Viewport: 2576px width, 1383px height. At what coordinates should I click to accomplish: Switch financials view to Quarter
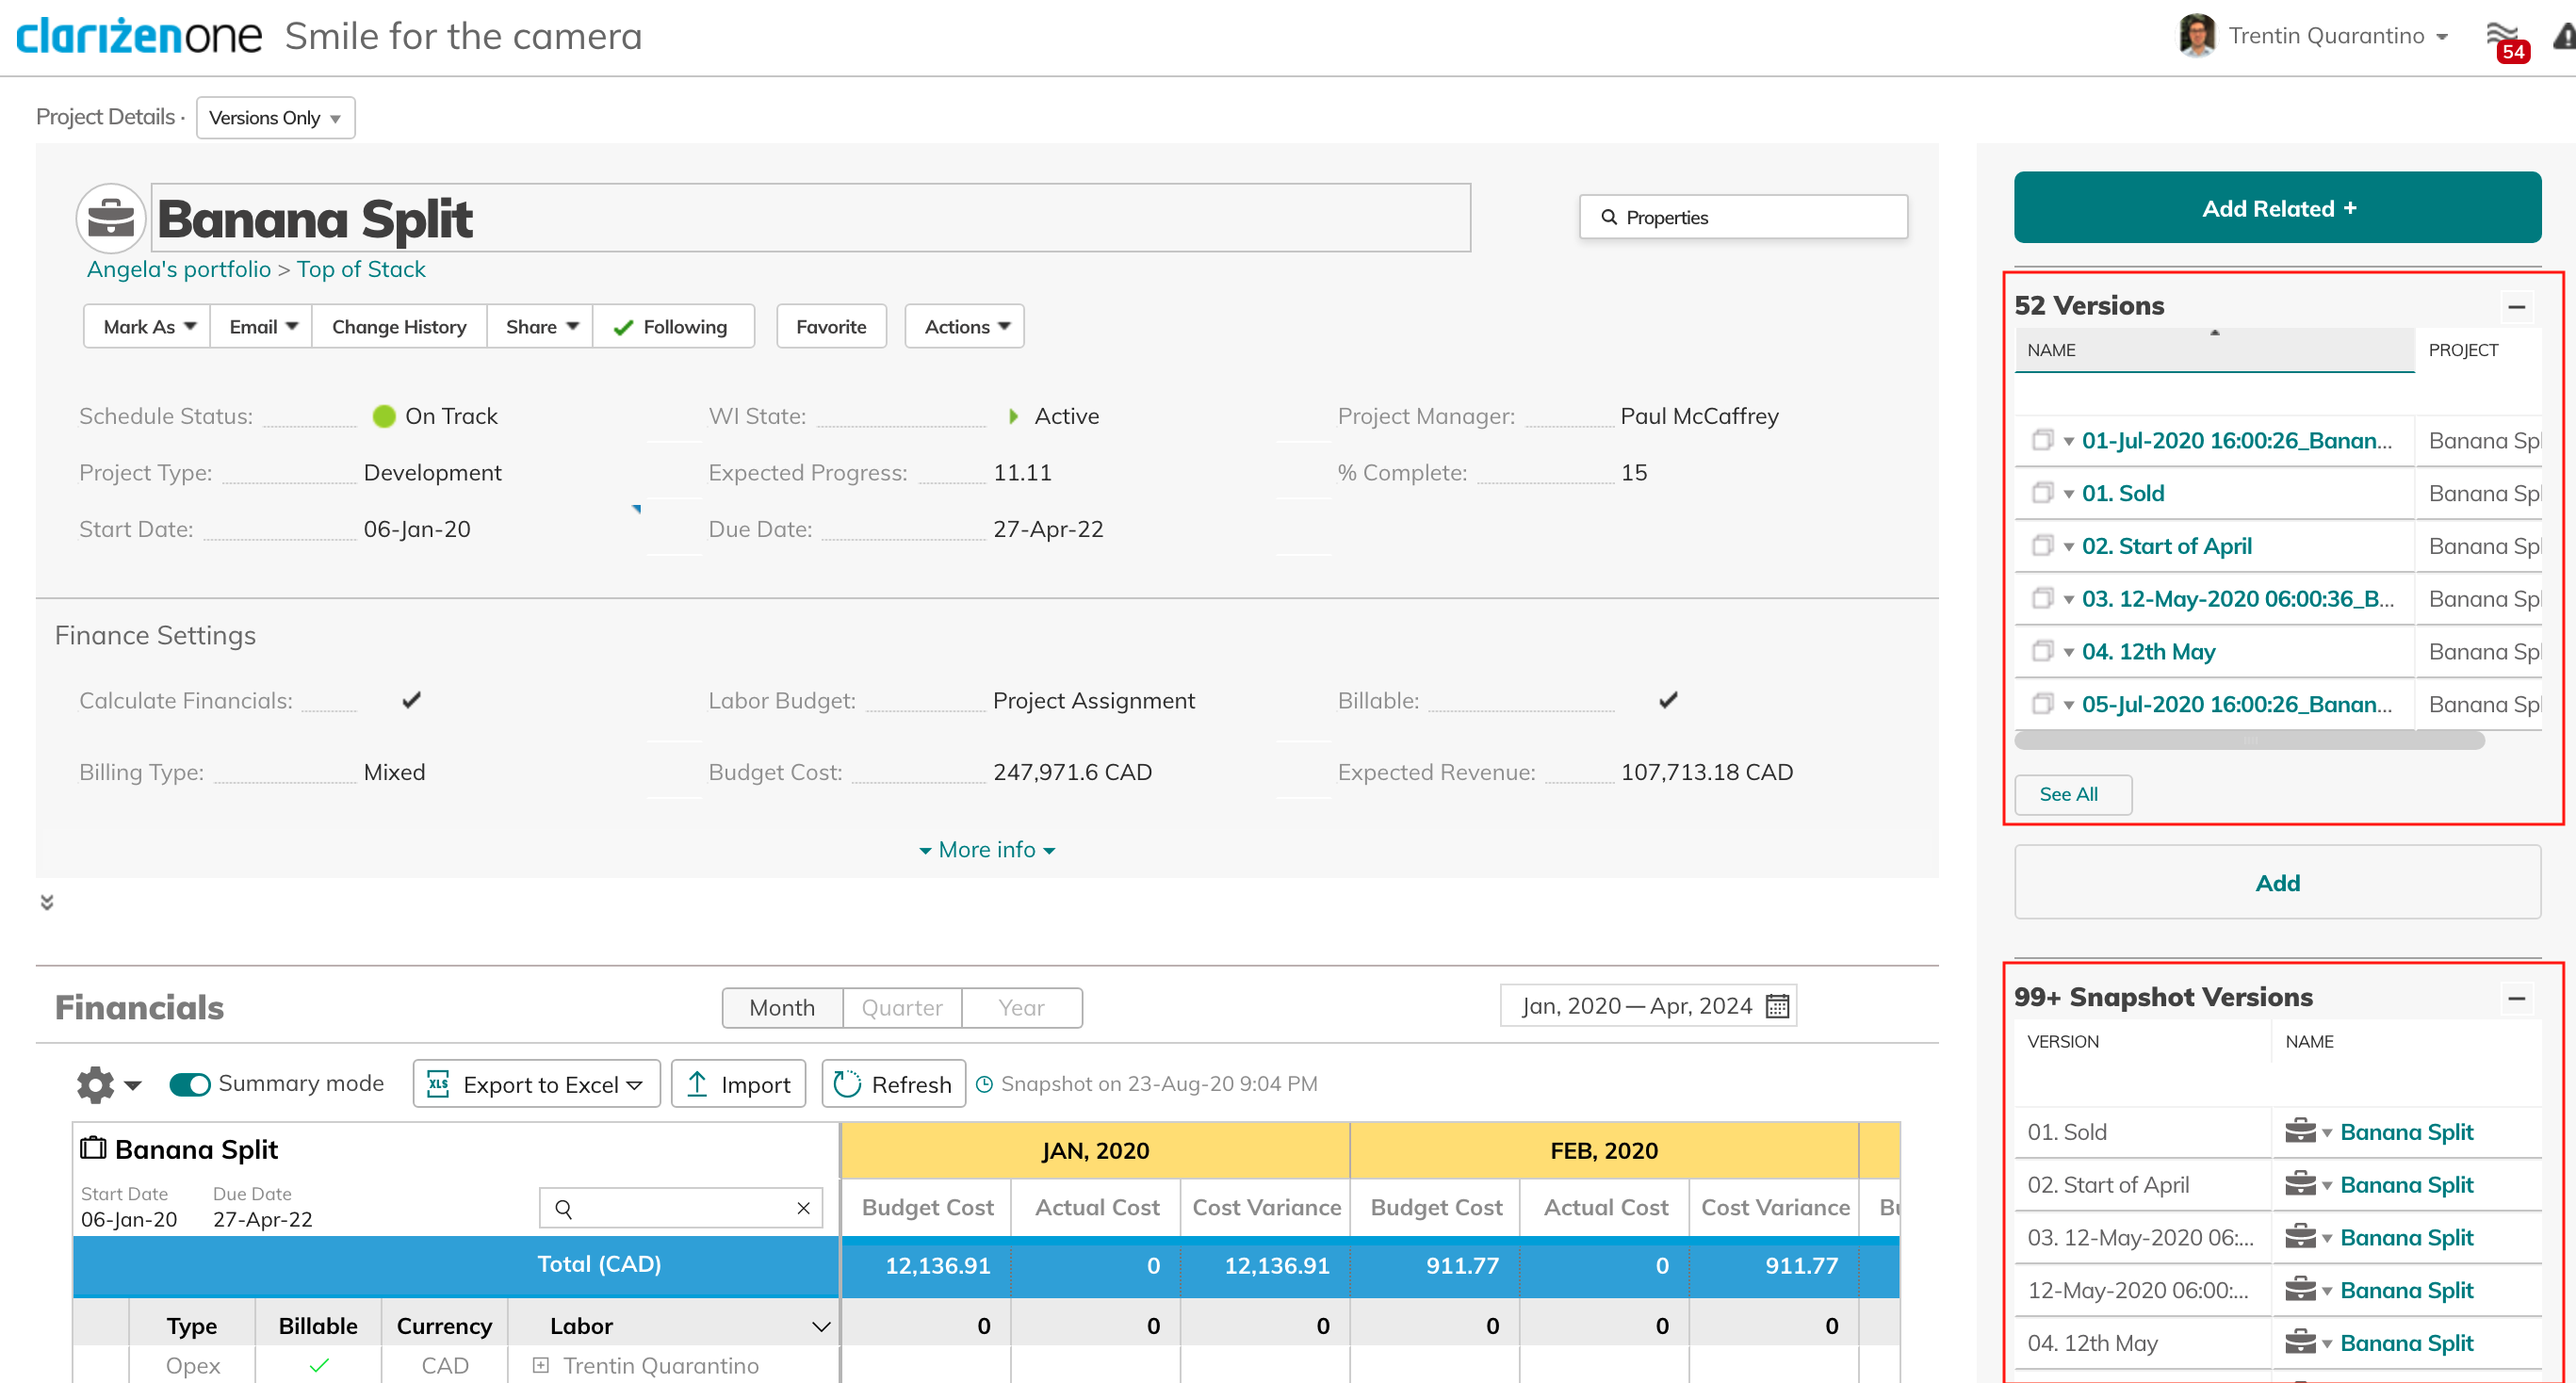(902, 1008)
